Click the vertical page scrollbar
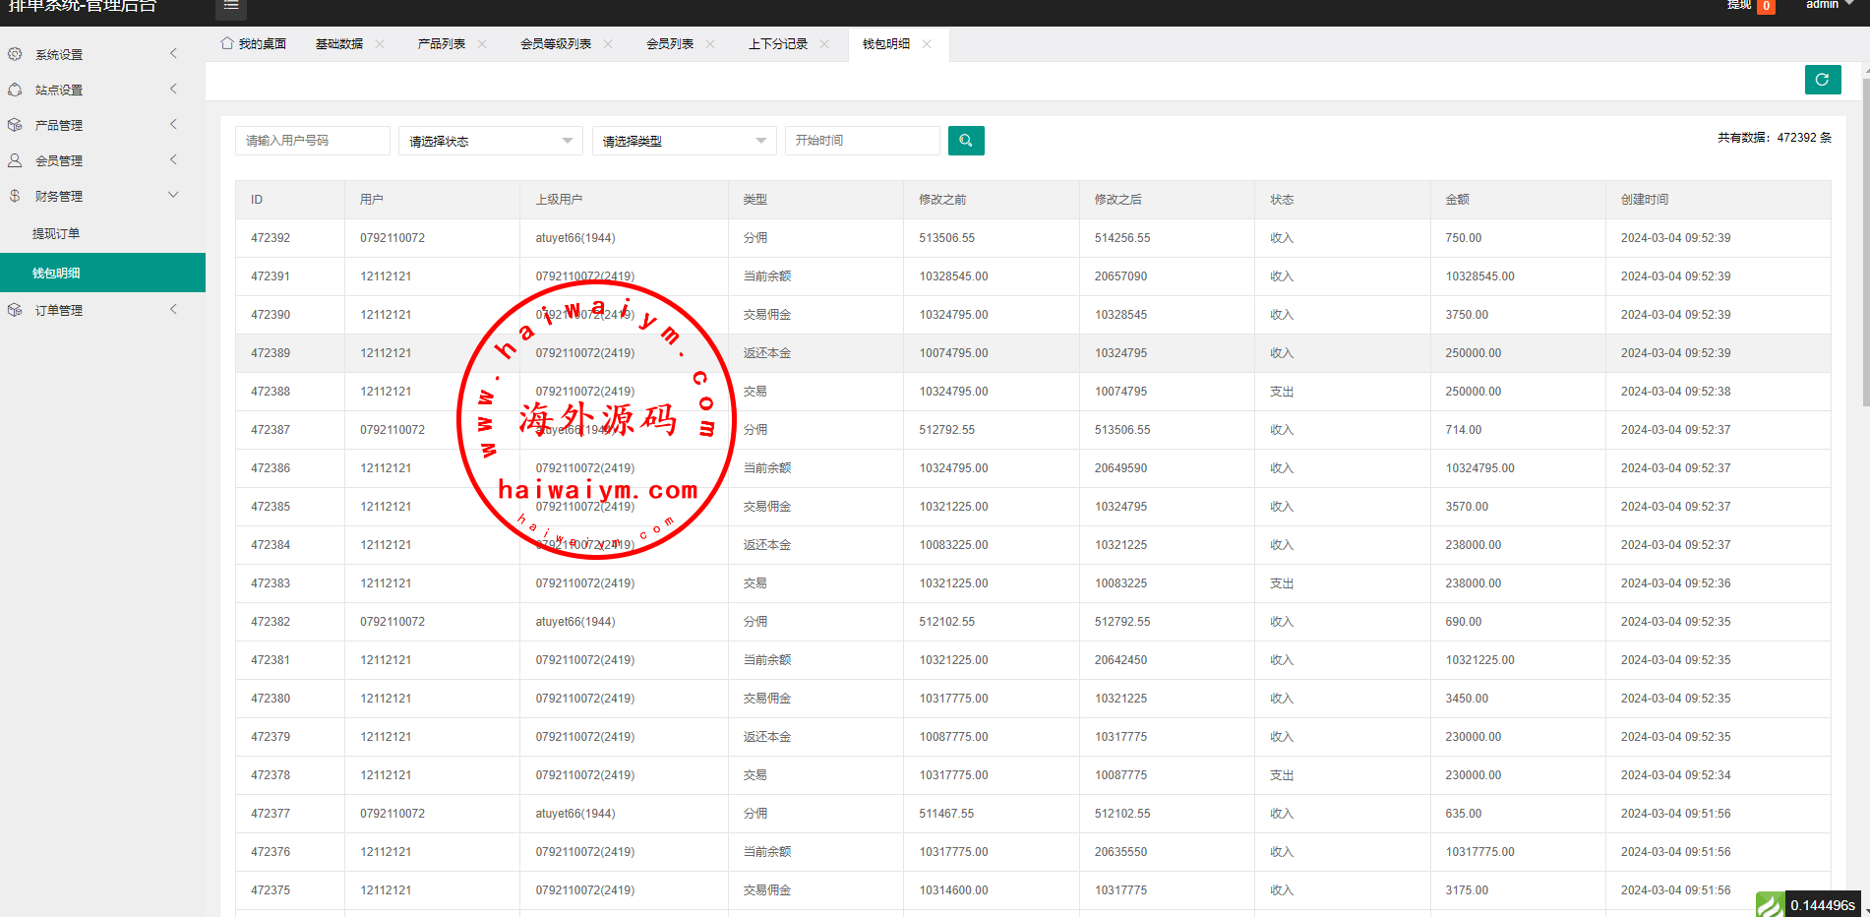 (x=1865, y=246)
